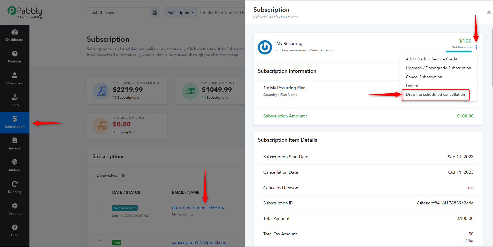Screen dimensions: 493x247
Task: Open the Dashboard sidebar icon
Action: pyautogui.click(x=15, y=36)
